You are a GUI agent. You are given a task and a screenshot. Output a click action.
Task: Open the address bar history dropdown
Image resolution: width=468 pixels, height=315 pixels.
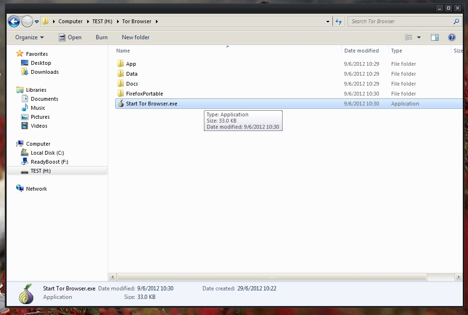coord(328,21)
